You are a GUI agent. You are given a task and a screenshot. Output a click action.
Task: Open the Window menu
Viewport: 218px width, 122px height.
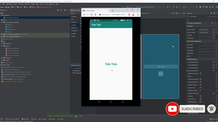point(51,4)
